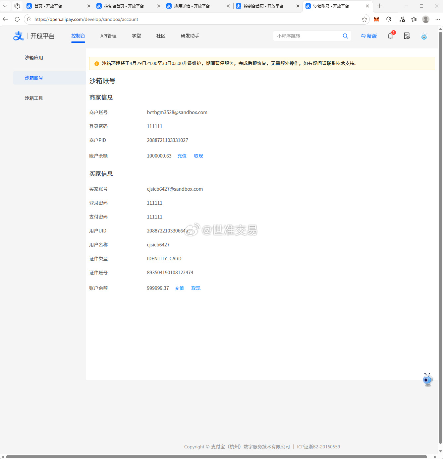443x459 pixels.
Task: Switch to the 新版 console
Action: pyautogui.click(x=369, y=36)
